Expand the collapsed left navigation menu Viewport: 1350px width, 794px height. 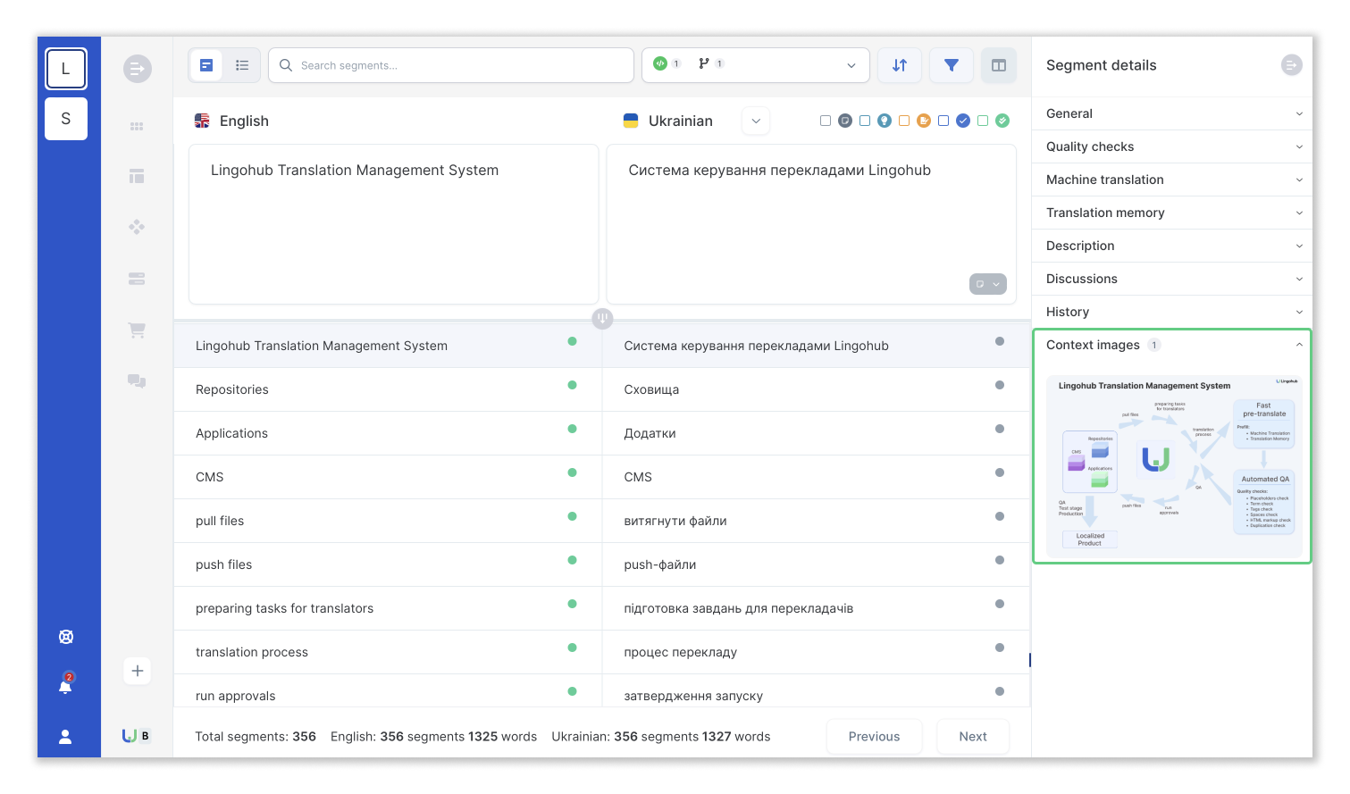click(138, 69)
